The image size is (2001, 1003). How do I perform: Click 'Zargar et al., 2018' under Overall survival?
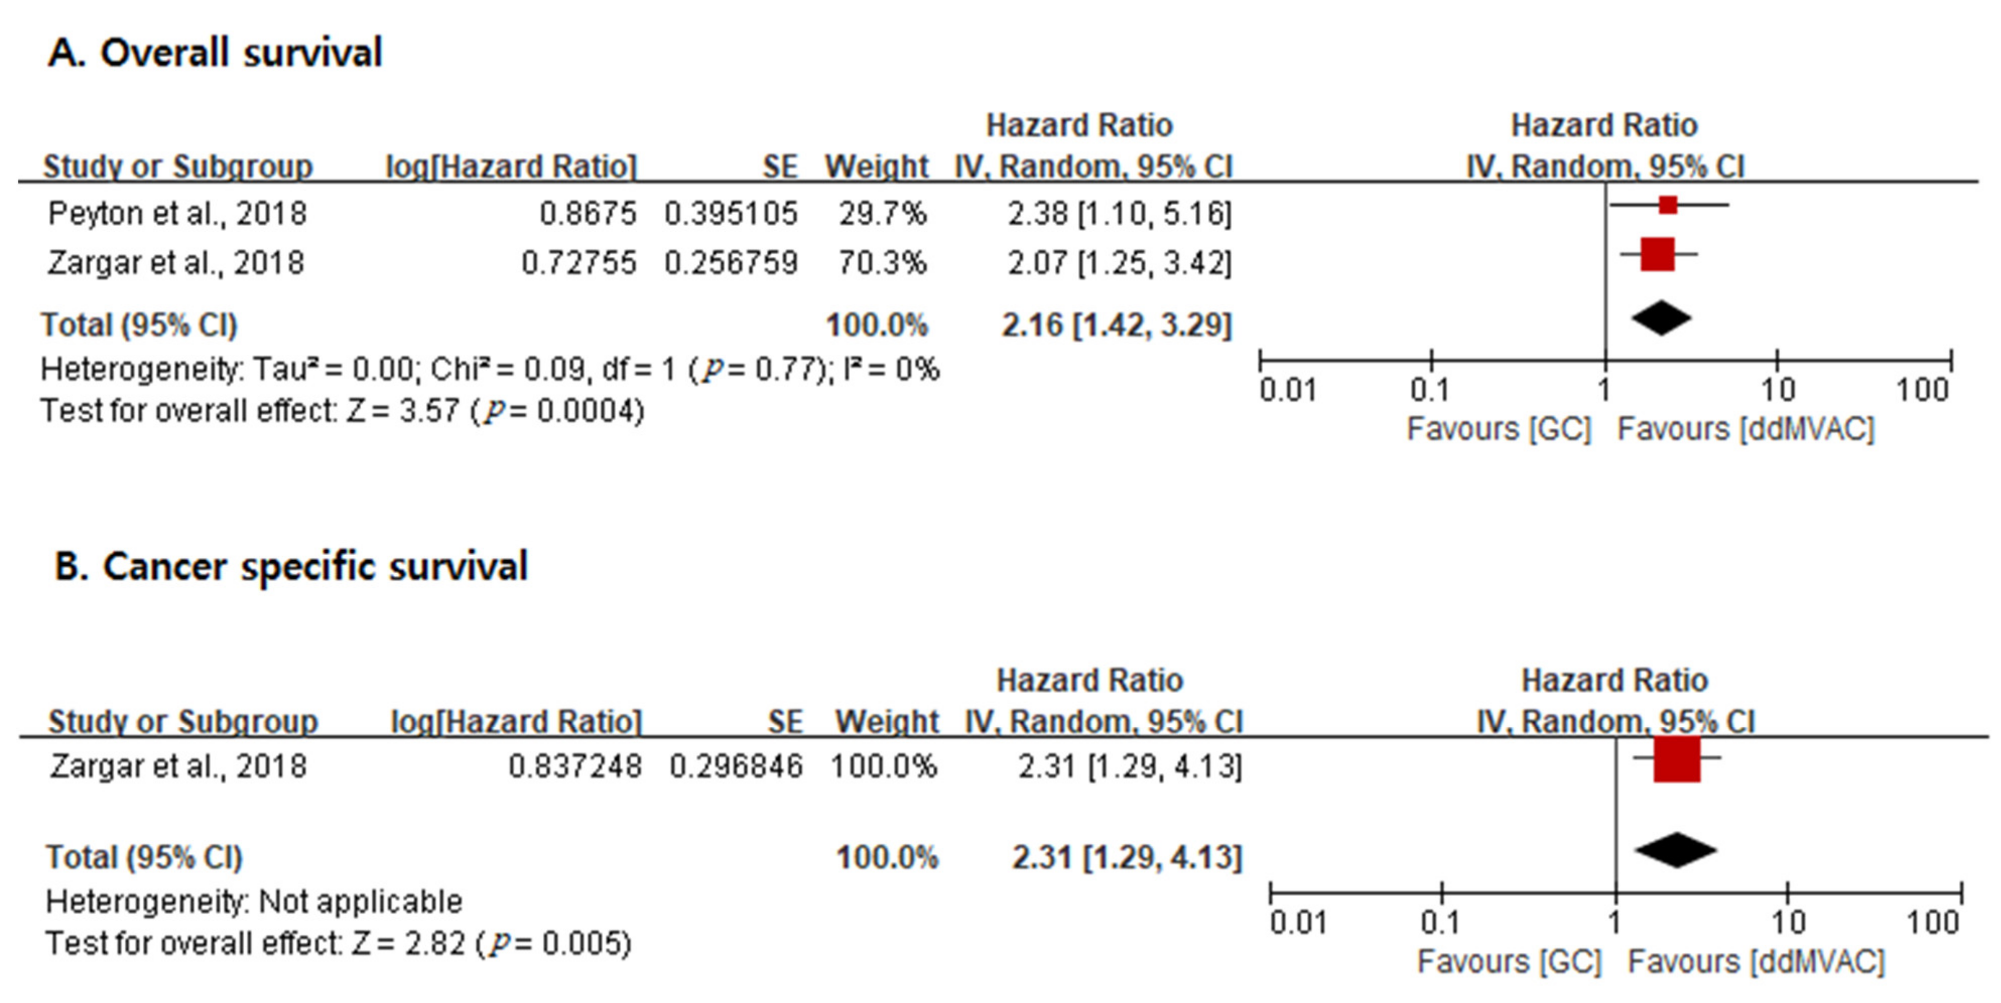tap(175, 263)
